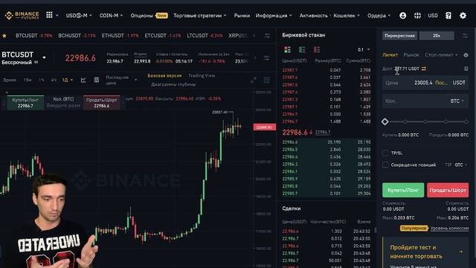Change the 20x leverage setting
Image resolution: width=476 pixels, height=268 pixels.
coord(437,36)
